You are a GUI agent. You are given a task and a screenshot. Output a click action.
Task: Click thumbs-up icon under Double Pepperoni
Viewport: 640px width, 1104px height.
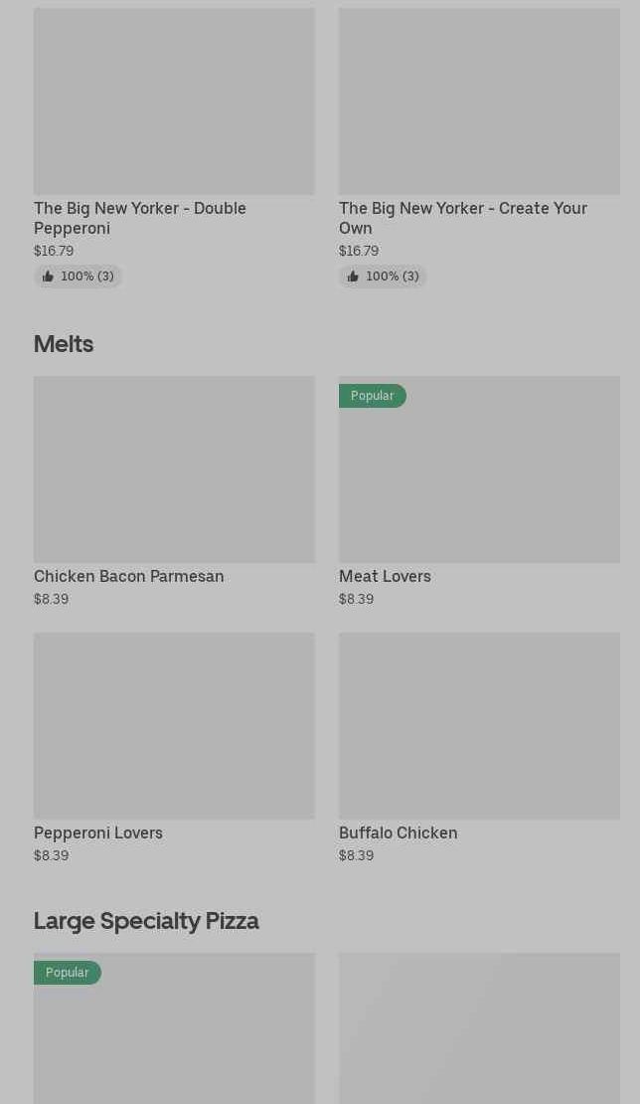pos(48,276)
